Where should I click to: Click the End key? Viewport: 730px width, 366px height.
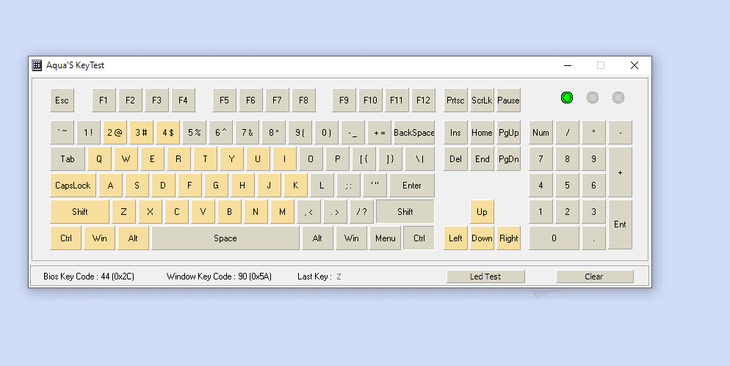pyautogui.click(x=482, y=159)
